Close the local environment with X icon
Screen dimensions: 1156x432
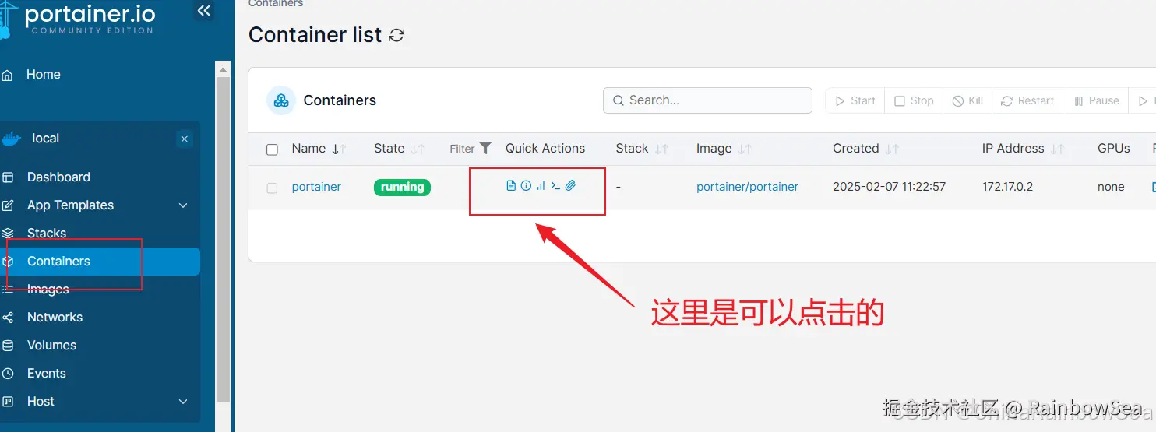(x=184, y=139)
